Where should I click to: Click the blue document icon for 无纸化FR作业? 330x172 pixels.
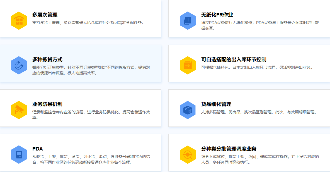(x=188, y=21)
